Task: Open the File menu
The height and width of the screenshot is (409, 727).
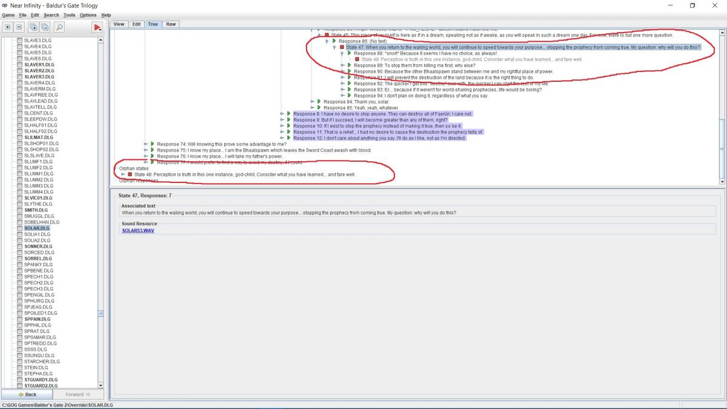Action: point(22,15)
